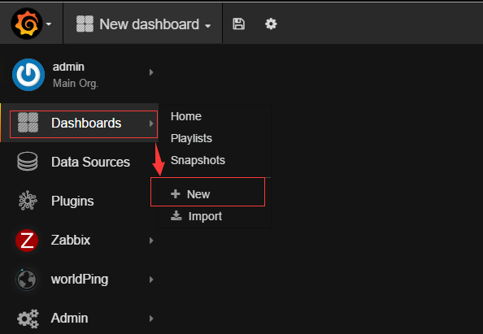This screenshot has height=334, width=483.
Task: Save dashboard using the floppy disk icon
Action: point(238,24)
